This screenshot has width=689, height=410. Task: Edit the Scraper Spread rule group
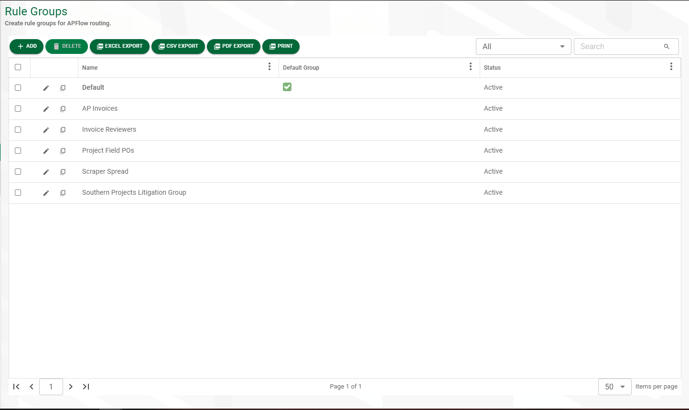click(x=46, y=172)
